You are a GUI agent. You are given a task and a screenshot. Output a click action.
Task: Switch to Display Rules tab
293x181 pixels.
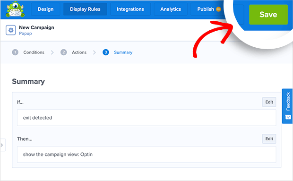coord(85,9)
